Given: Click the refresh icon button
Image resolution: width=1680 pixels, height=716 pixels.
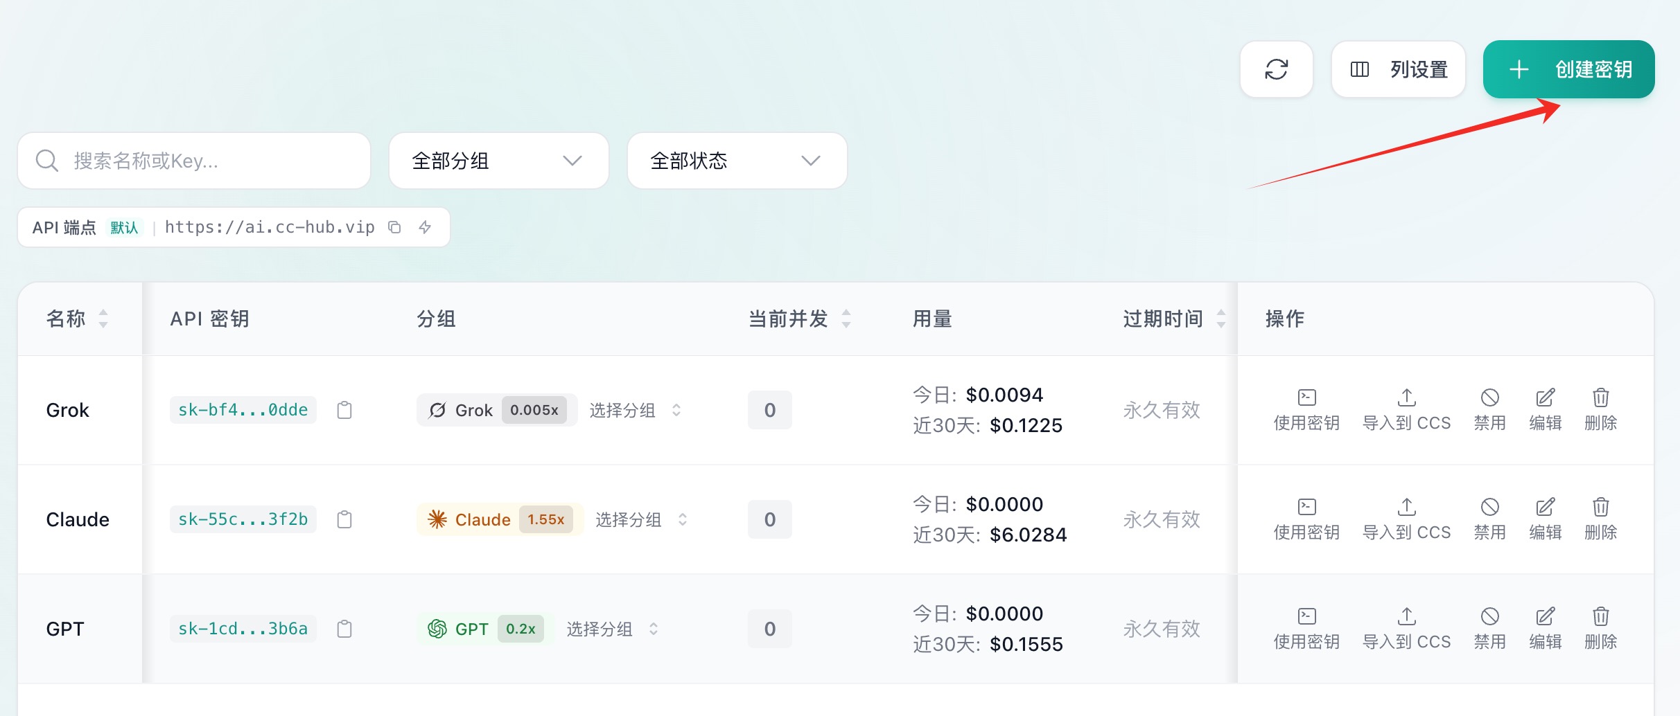Looking at the screenshot, I should [x=1276, y=69].
